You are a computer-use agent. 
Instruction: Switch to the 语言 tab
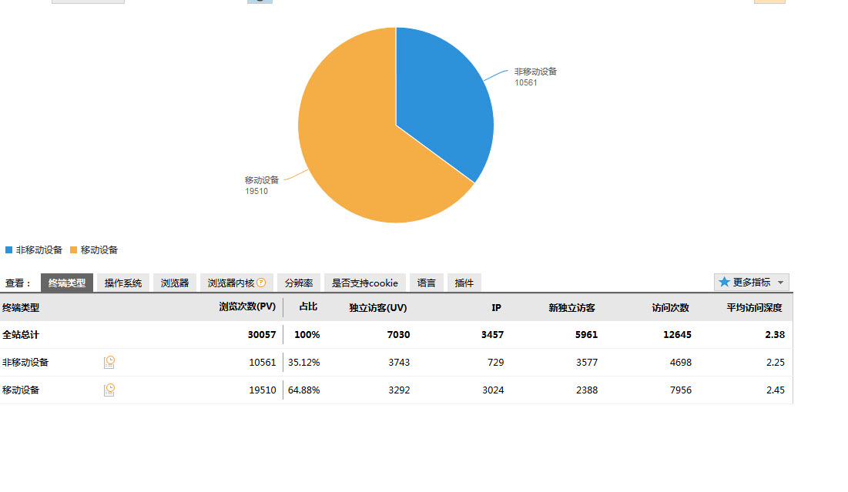click(427, 283)
